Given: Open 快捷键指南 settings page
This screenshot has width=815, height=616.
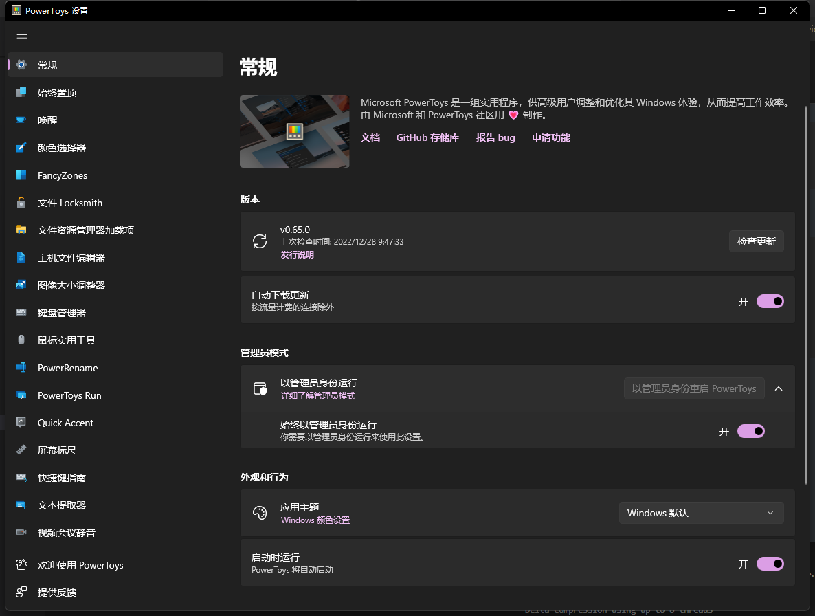Looking at the screenshot, I should (115, 478).
